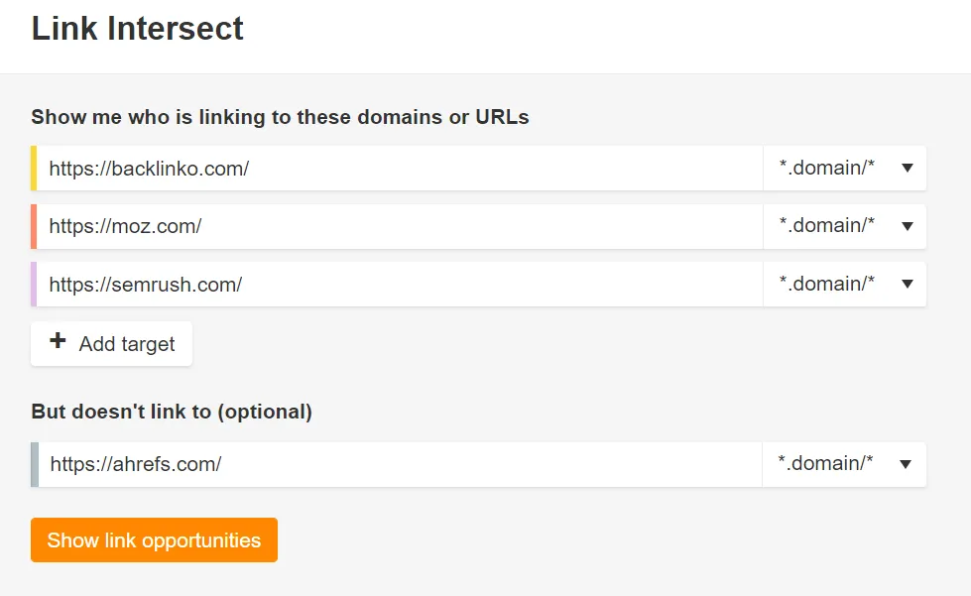Screen dimensions: 971x596
Task: Click into the https://moz.com/ target field
Action: tap(397, 226)
